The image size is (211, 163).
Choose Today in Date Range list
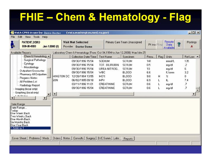point(31,111)
